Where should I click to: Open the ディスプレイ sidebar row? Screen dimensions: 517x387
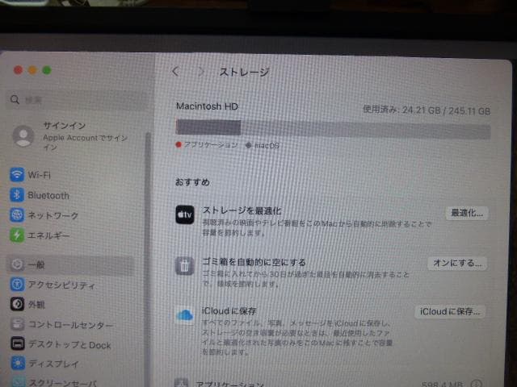[x=71, y=364]
